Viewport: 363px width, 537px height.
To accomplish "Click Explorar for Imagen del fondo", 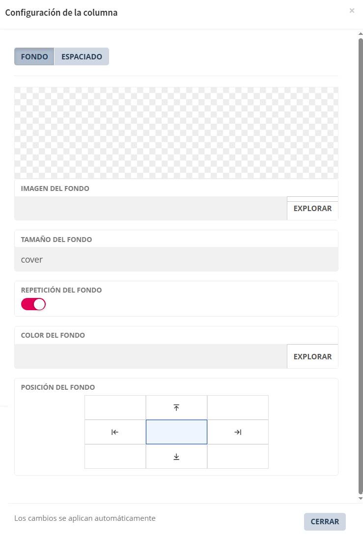I will pos(312,209).
